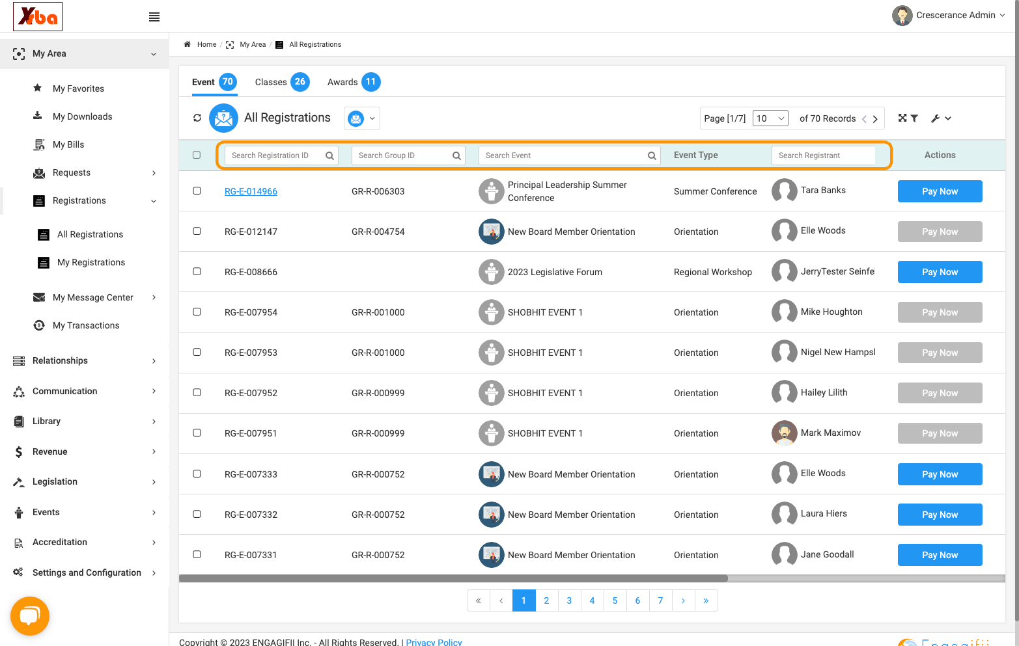This screenshot has width=1019, height=646.
Task: Check the row RG-E-007331 checkbox
Action: click(197, 554)
